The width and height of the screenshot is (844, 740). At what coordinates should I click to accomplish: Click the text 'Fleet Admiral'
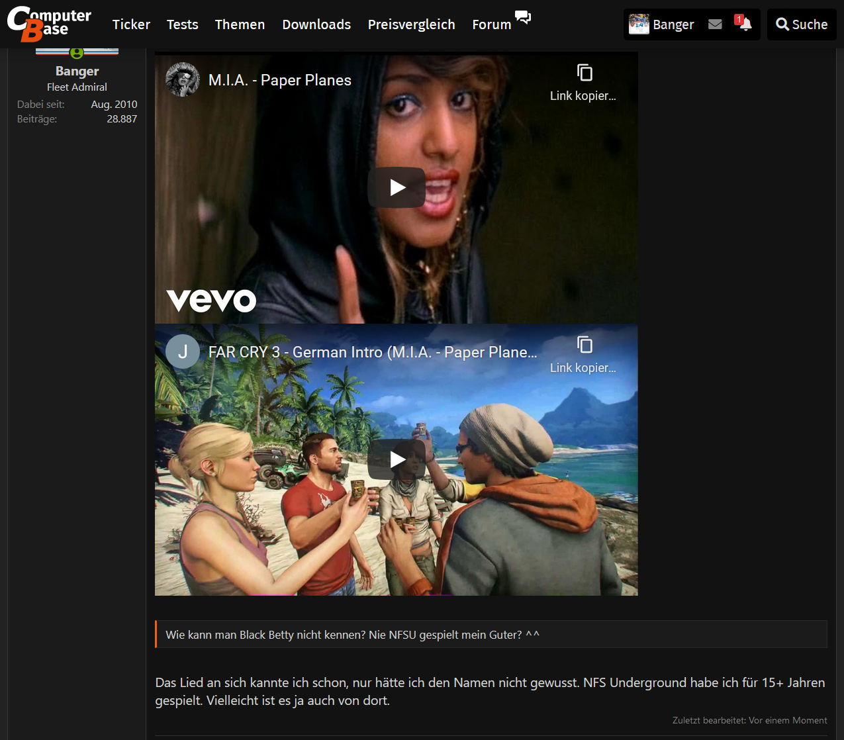(x=77, y=87)
